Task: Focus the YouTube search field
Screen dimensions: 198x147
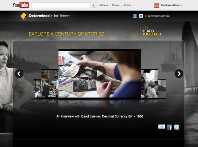Action: 61,5
